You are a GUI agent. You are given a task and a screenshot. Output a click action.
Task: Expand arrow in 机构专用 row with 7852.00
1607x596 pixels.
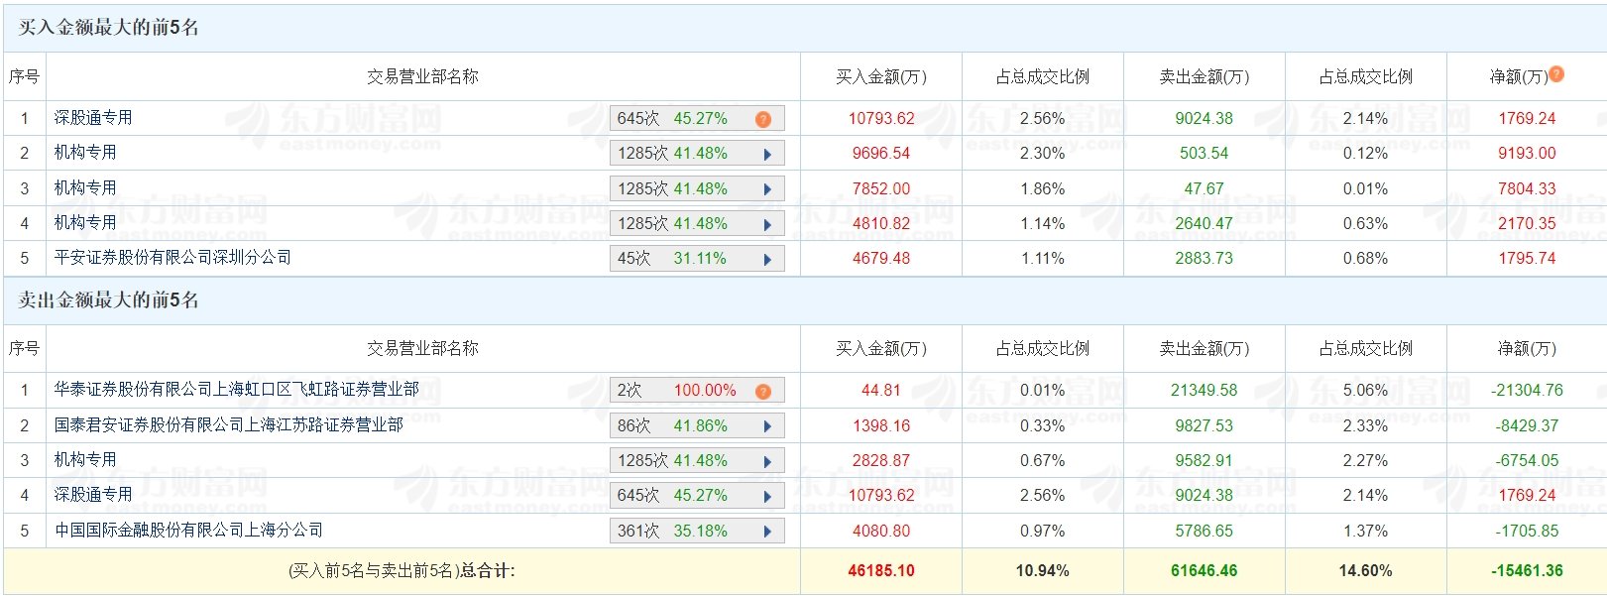767,189
